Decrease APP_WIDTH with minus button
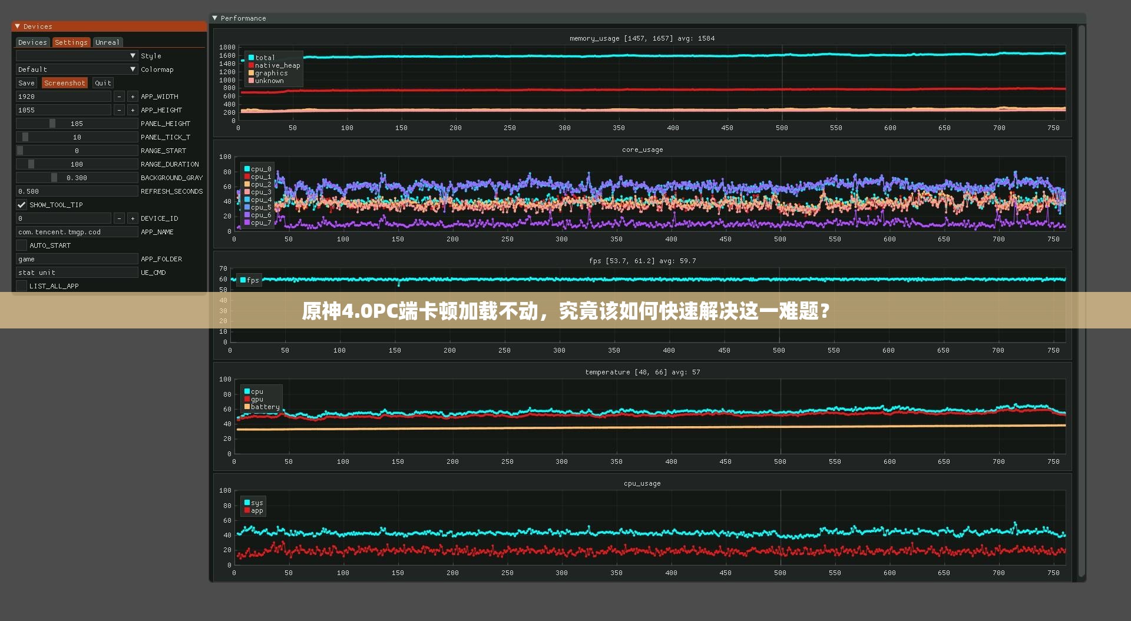The width and height of the screenshot is (1131, 621). (120, 97)
